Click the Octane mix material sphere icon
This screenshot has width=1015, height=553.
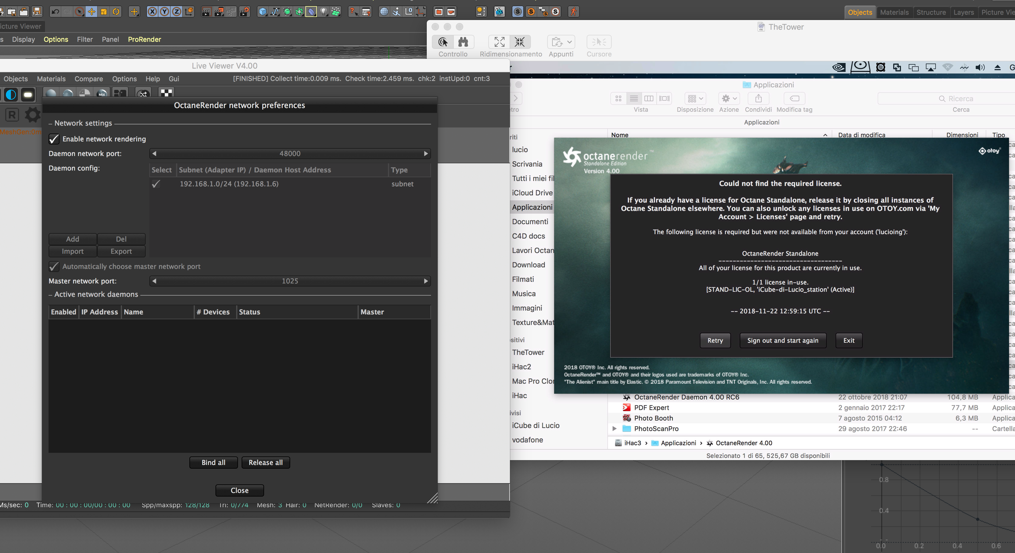102,93
